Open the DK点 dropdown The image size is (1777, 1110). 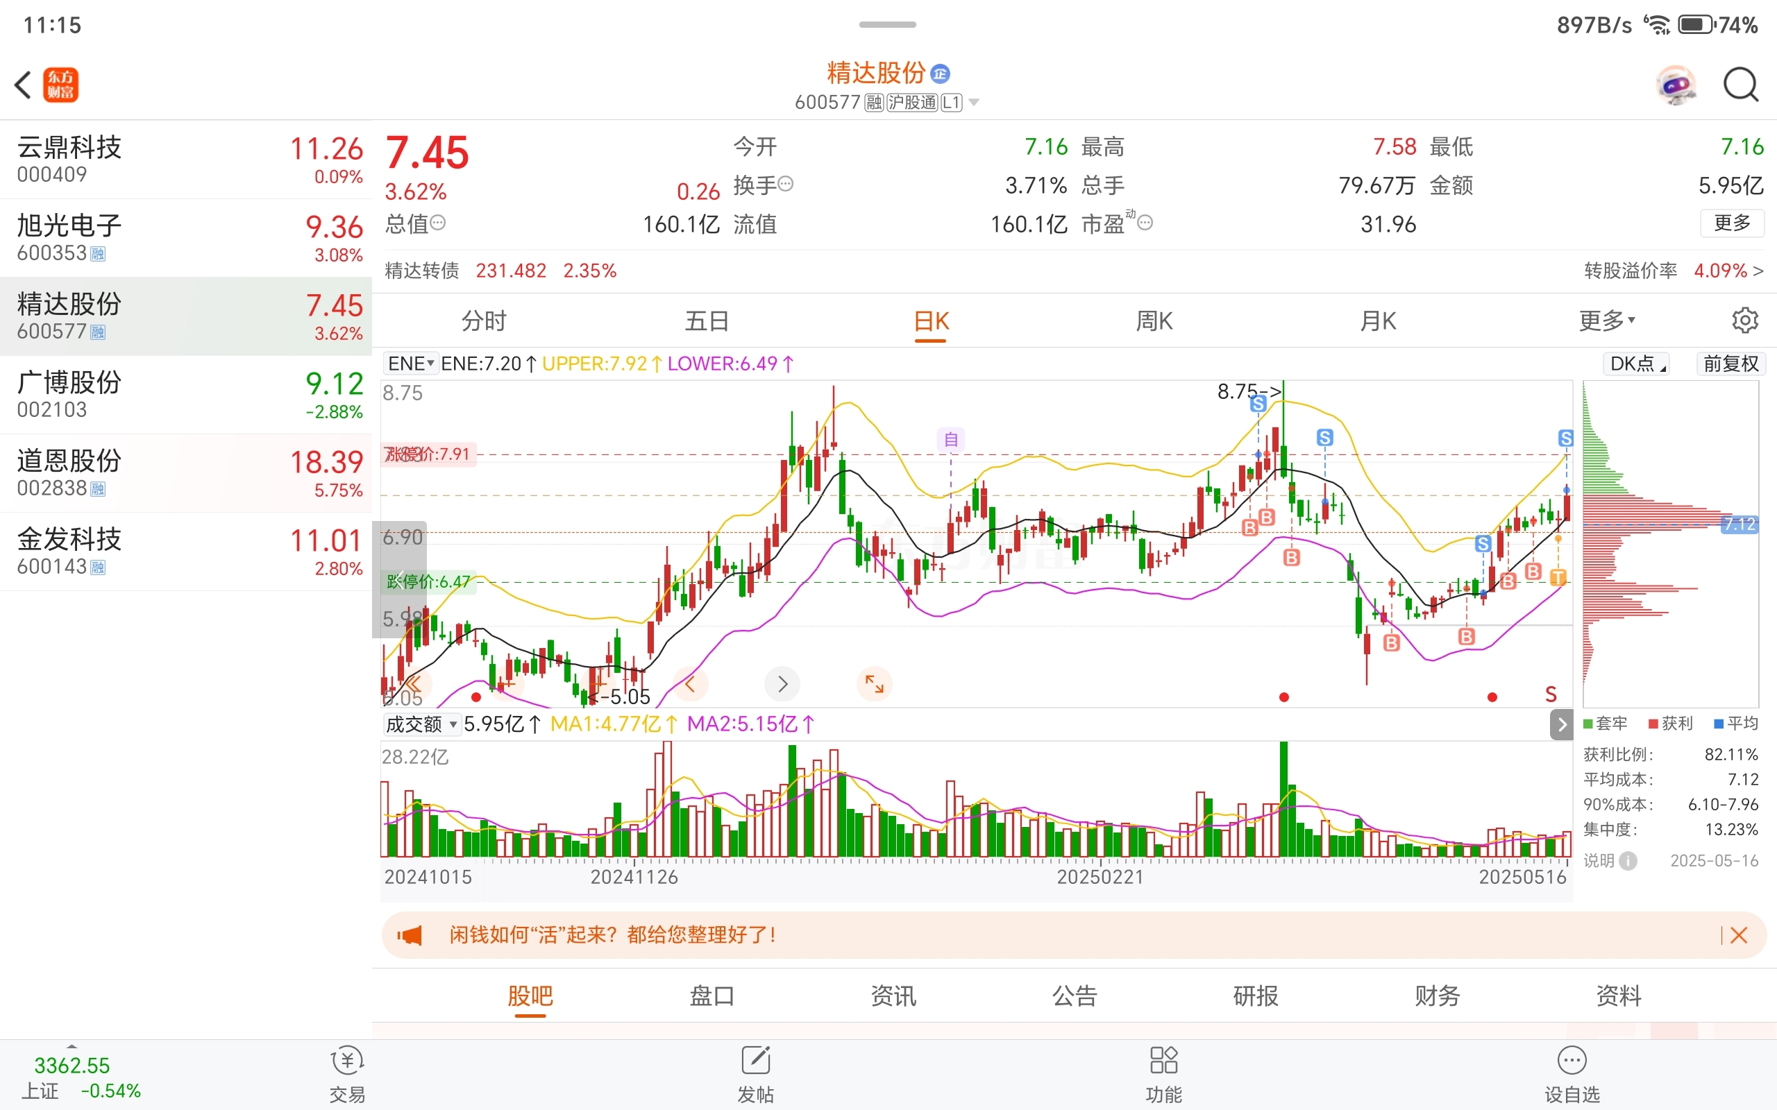tap(1636, 364)
